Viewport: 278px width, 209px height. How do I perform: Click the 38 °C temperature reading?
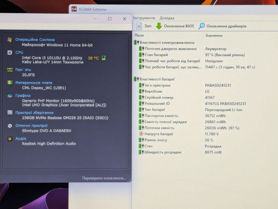coord(93,58)
